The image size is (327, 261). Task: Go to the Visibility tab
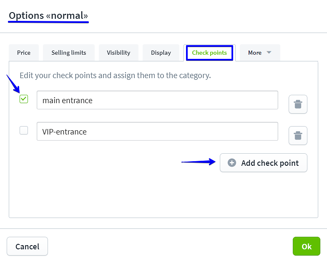(118, 53)
